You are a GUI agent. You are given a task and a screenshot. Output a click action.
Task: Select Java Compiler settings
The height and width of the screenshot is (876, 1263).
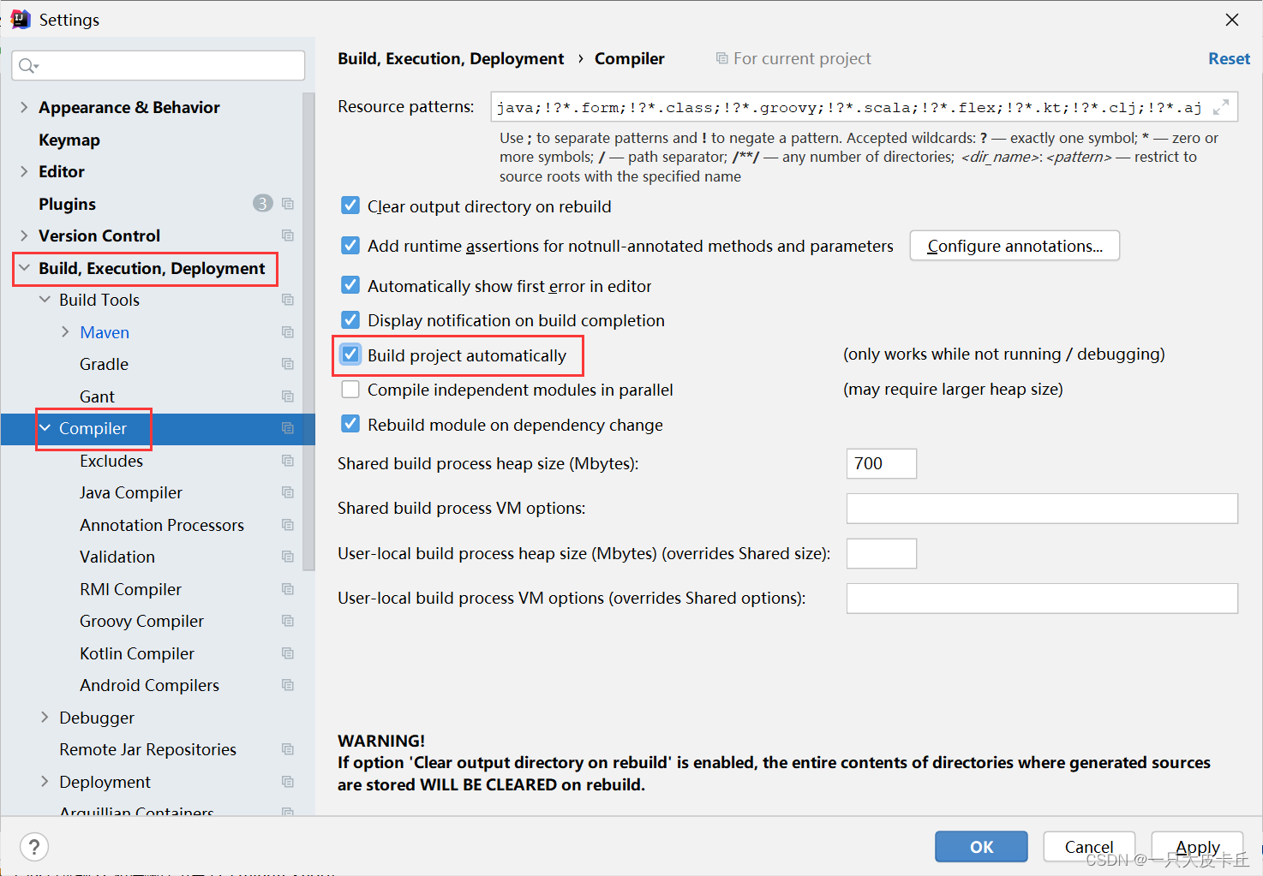(x=131, y=492)
